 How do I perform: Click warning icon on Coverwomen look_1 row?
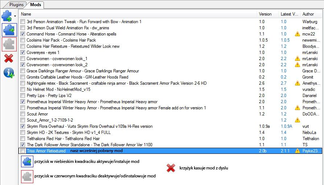(298, 59)
